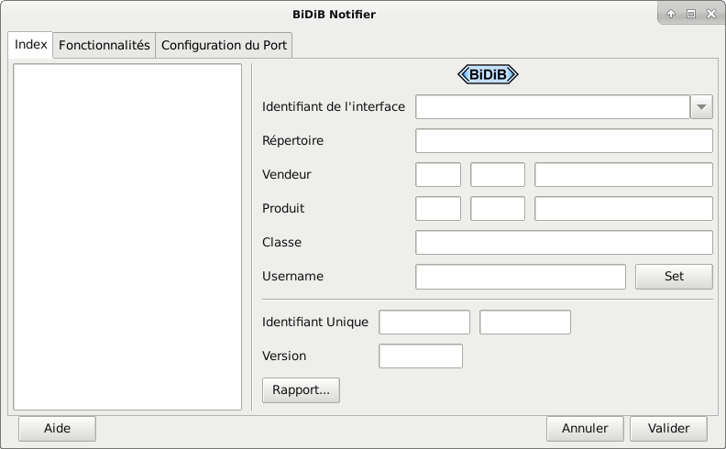726x449 pixels.
Task: Focus the Classe input field
Action: point(564,243)
